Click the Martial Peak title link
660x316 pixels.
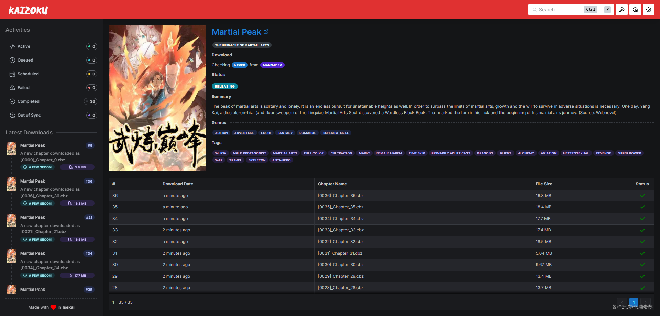pyautogui.click(x=236, y=32)
